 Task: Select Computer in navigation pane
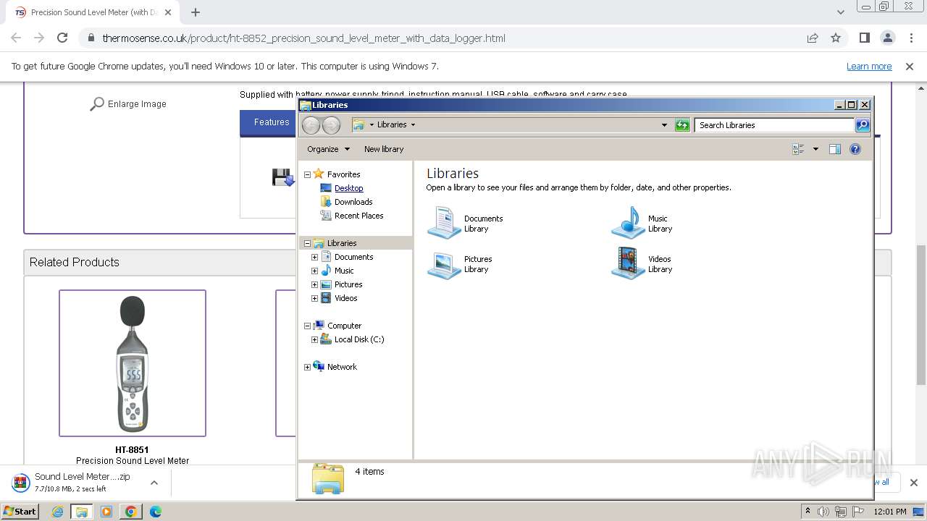pyautogui.click(x=344, y=326)
